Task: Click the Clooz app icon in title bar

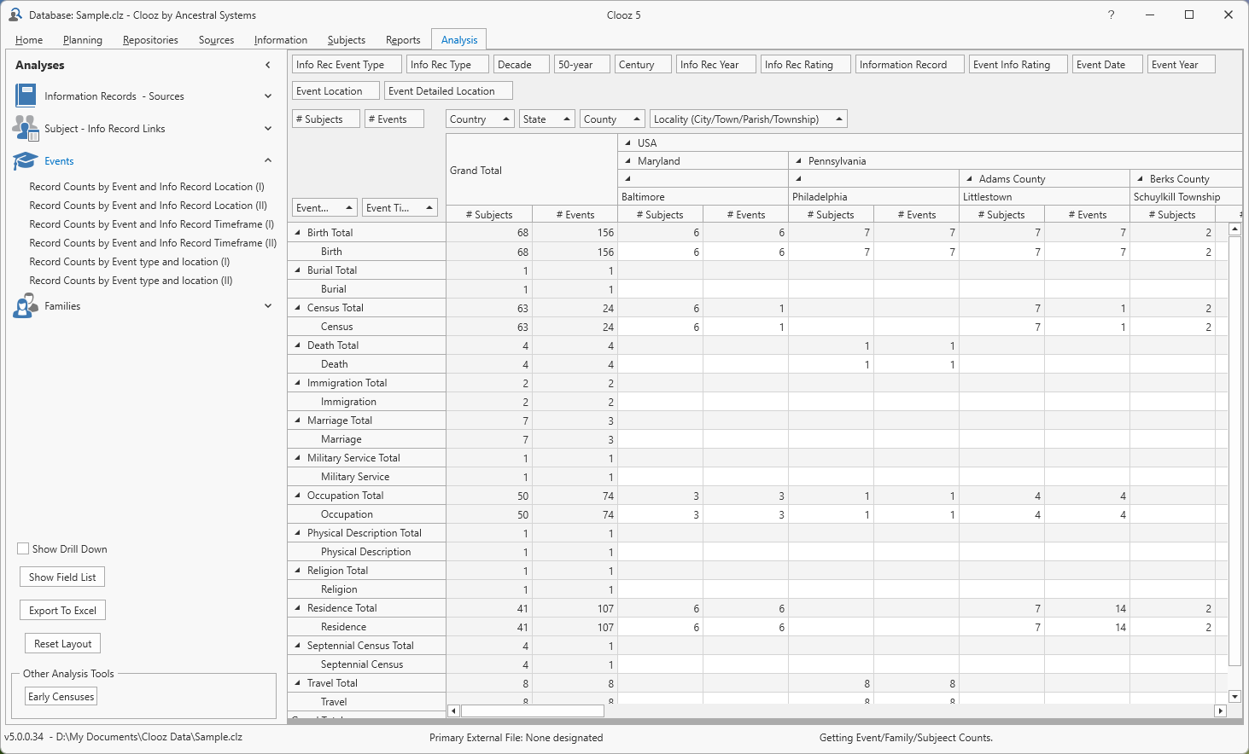Action: coord(15,14)
